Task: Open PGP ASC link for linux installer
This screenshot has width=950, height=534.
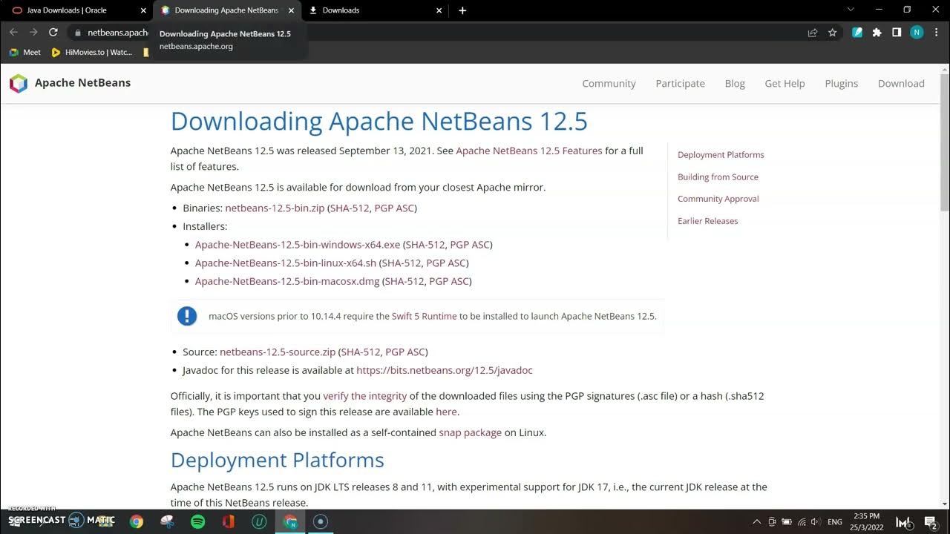Action: [446, 263]
